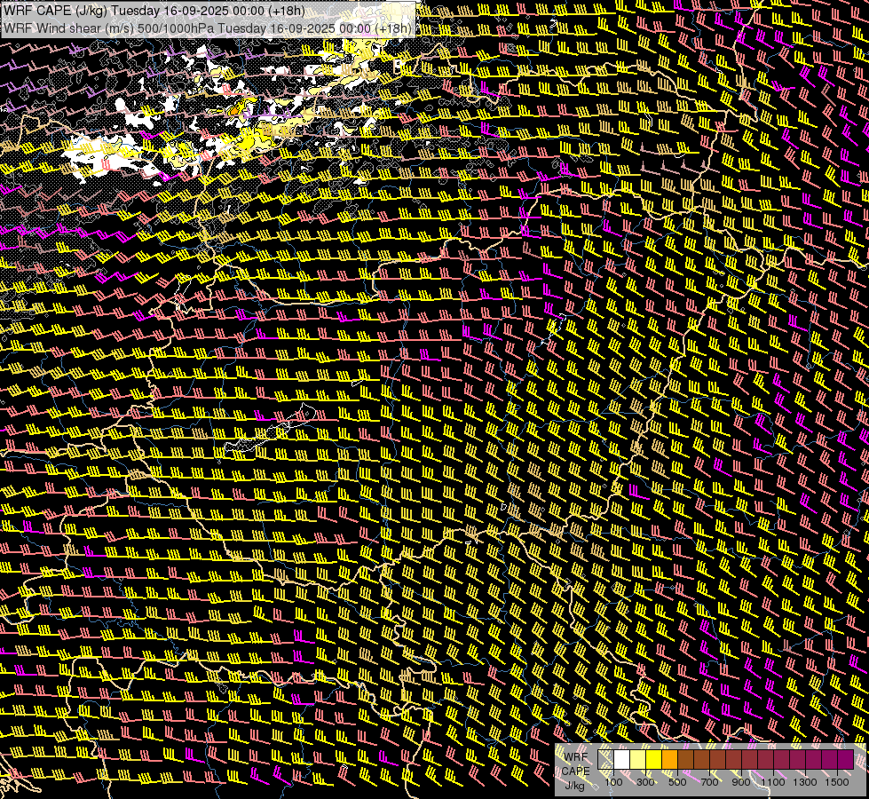Click the 500 label on the legend
This screenshot has height=799, width=869.
[x=677, y=782]
